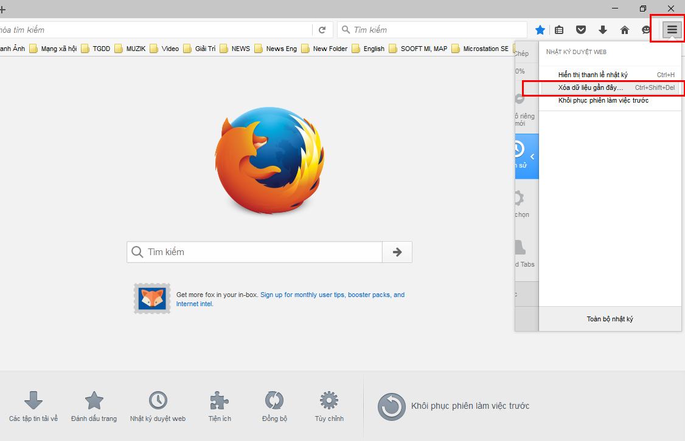Open Giải Trí bookmark folder

(200, 49)
